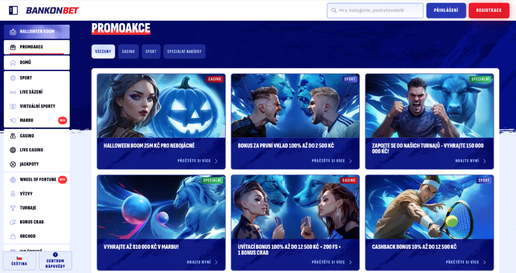The width and height of the screenshot is (516, 273).
Task: Click the Speciální tag on tournaments card
Action: point(480,79)
